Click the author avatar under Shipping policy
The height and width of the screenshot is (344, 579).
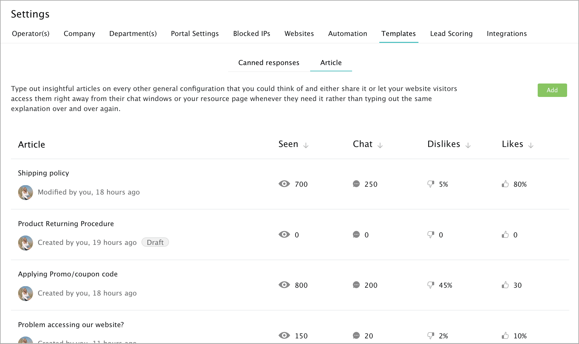point(26,192)
